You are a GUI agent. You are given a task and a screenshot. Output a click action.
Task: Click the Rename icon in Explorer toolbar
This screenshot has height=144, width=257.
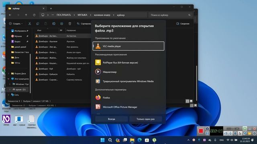tap(54, 24)
